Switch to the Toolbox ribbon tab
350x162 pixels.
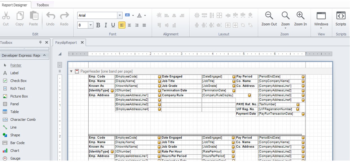(x=42, y=5)
